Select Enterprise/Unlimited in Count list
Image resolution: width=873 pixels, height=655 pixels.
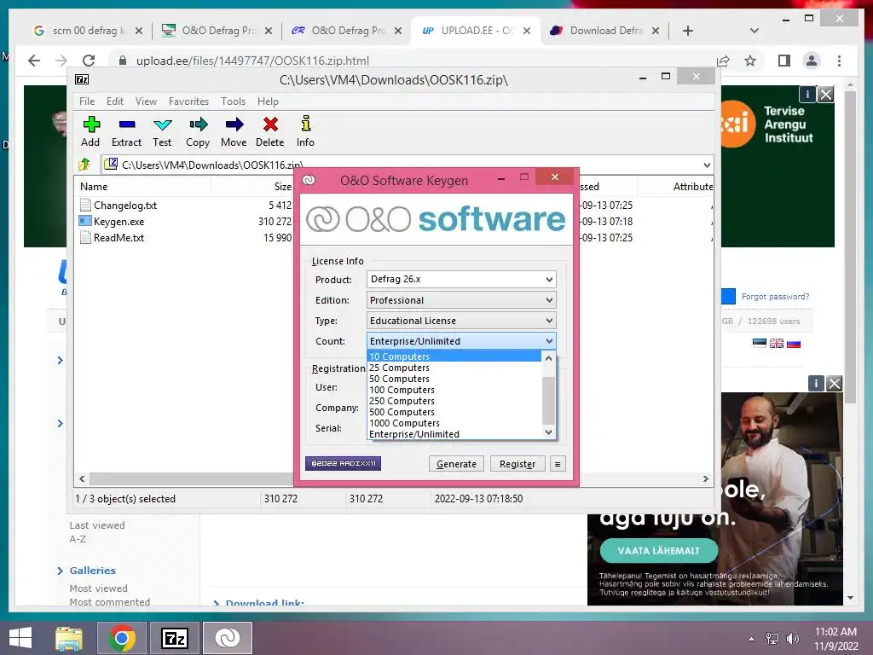(454, 434)
